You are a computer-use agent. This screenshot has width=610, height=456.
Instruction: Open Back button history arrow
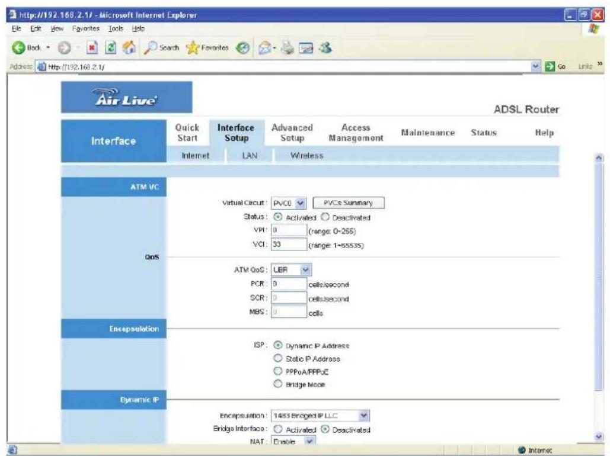point(48,48)
